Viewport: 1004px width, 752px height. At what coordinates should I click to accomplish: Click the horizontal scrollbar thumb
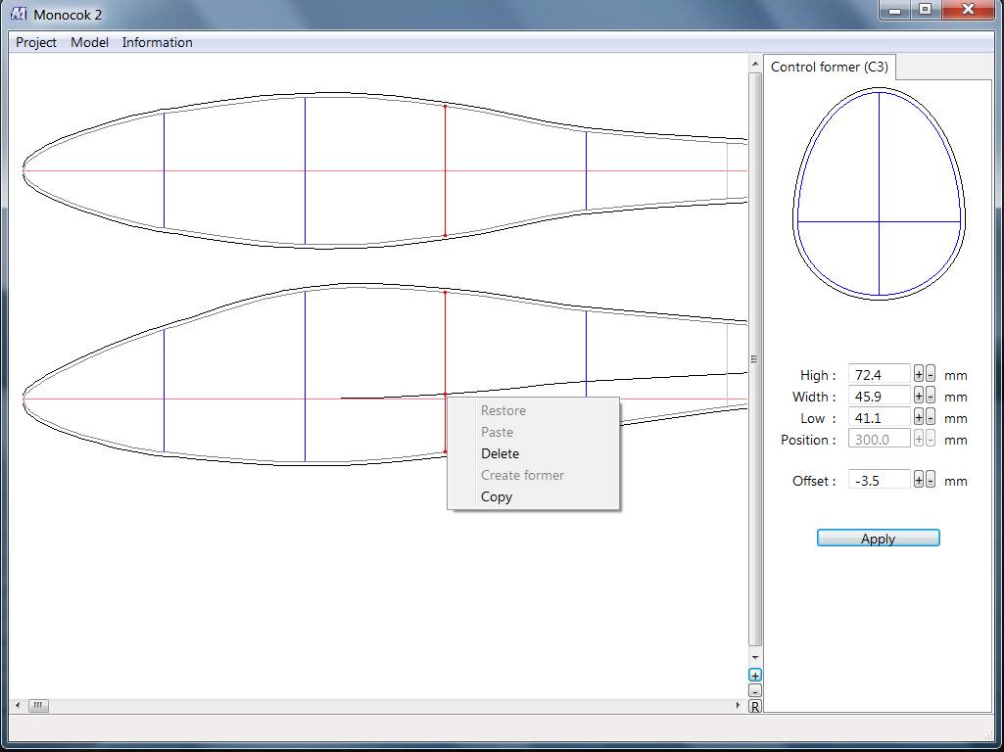(x=38, y=705)
